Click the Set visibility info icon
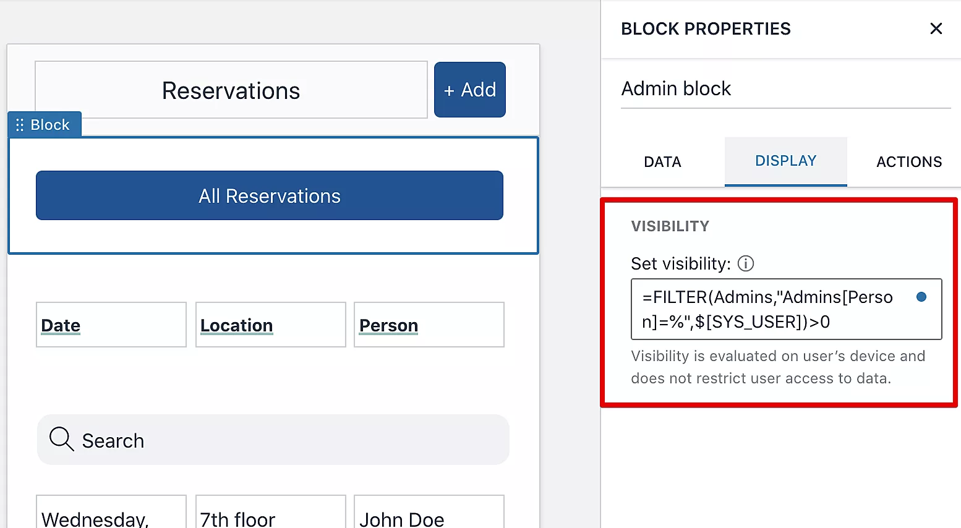This screenshot has width=961, height=528. coord(746,264)
